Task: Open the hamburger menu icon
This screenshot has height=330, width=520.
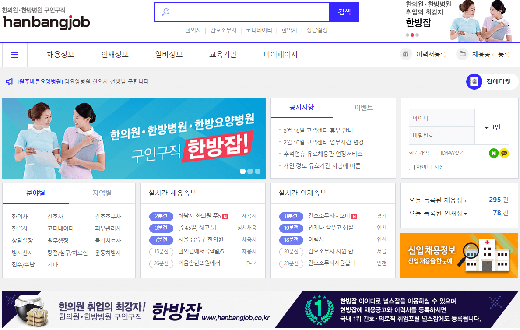Action: point(14,55)
